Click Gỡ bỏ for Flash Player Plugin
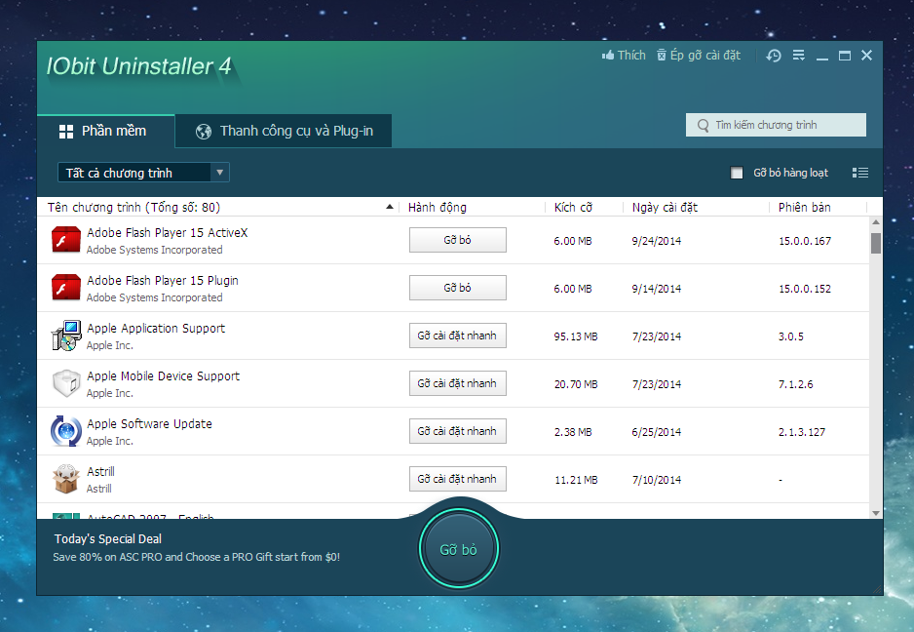The width and height of the screenshot is (914, 632). click(x=458, y=288)
